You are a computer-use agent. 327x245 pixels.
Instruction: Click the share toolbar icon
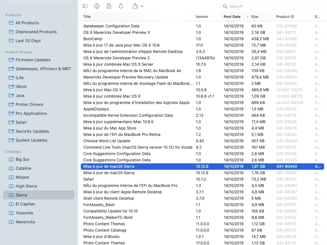[135, 6]
